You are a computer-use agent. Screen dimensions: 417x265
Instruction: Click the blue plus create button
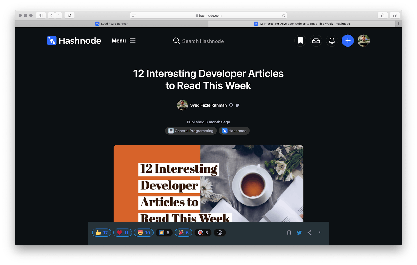348,41
